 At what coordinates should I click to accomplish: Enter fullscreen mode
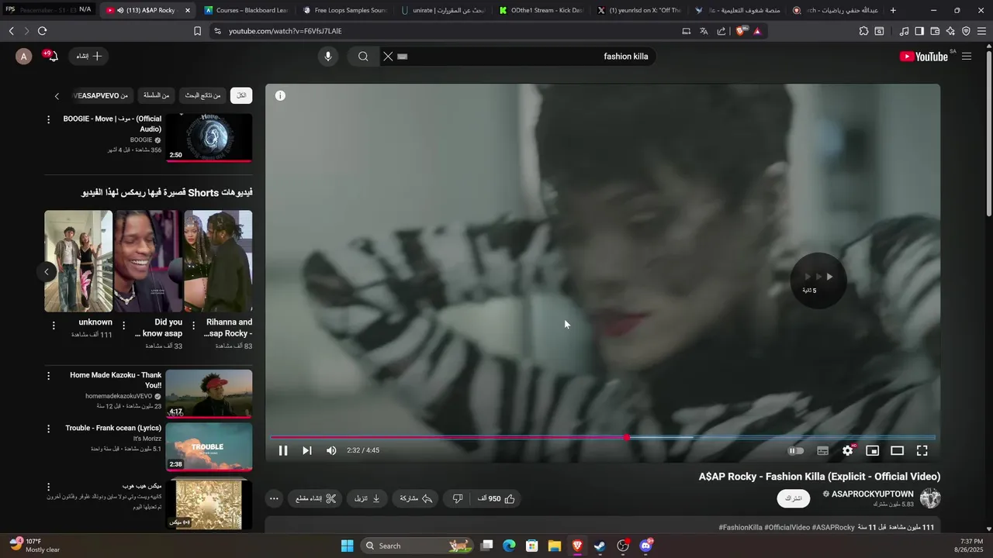(922, 450)
